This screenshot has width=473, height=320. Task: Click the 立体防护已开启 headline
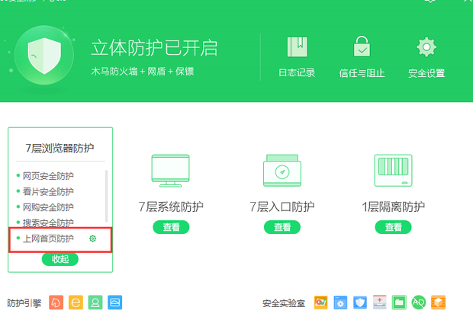coord(154,48)
